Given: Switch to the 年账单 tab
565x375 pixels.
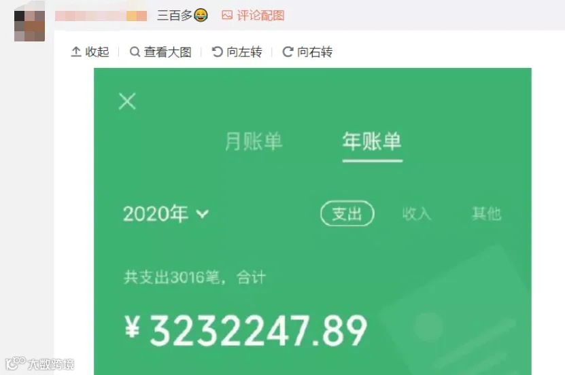Looking at the screenshot, I should click(x=372, y=141).
